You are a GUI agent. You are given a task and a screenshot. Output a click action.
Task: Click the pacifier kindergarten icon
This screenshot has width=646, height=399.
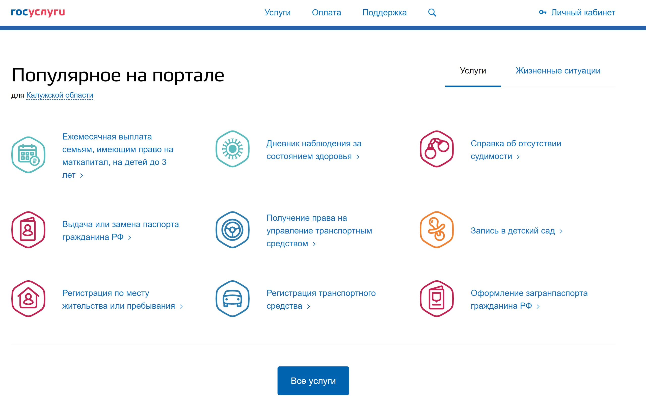[437, 230]
